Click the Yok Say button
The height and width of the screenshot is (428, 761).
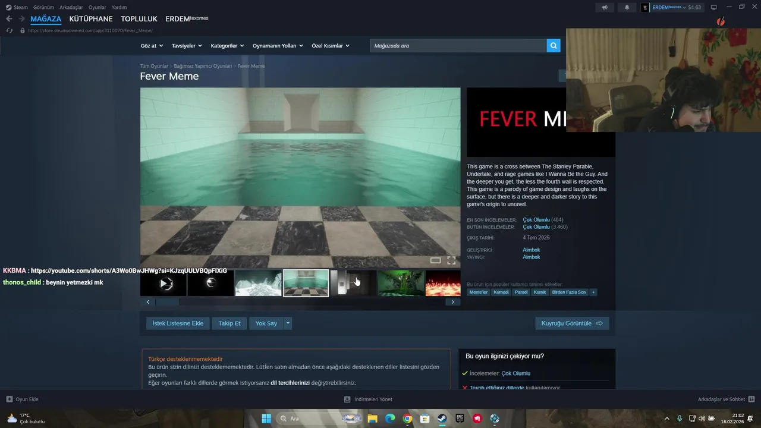tap(266, 323)
